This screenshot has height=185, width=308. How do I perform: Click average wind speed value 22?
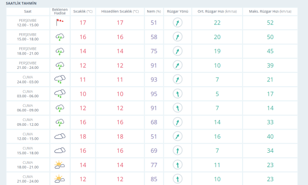coord(217,23)
